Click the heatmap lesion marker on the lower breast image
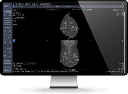Viewport: 128px width, 94px height. [65, 53]
